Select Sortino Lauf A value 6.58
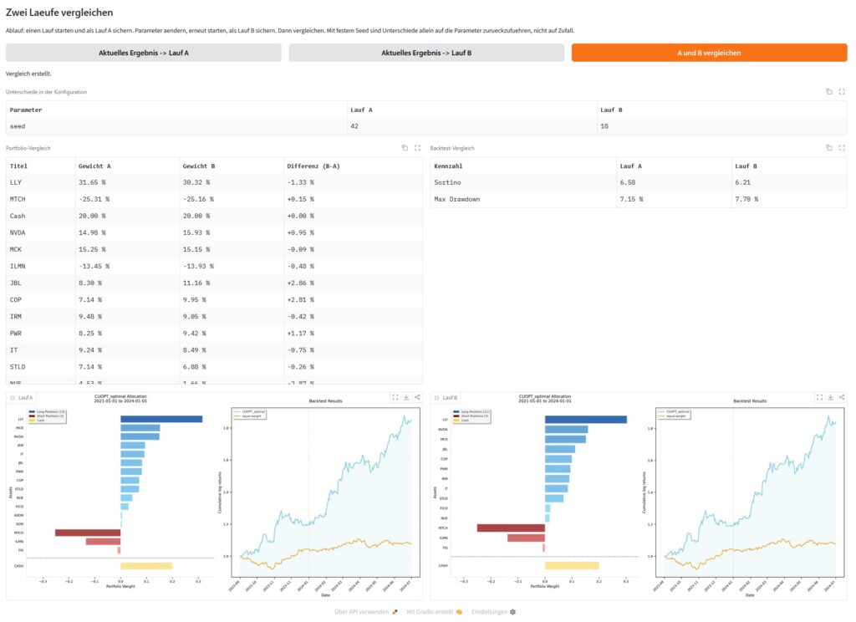This screenshot has width=856, height=622. (x=674, y=182)
